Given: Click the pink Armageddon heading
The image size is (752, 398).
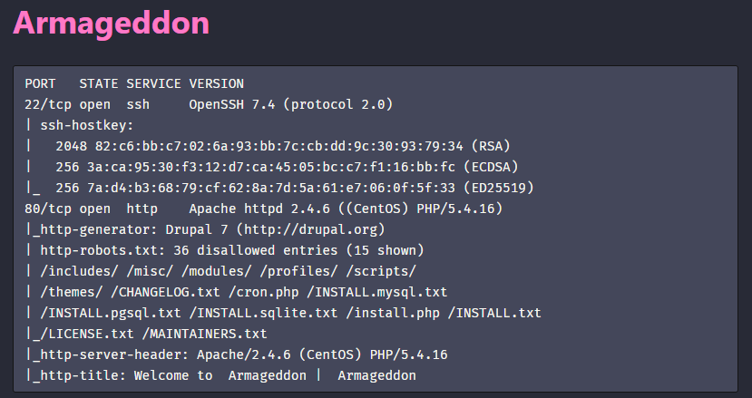Looking at the screenshot, I should pos(112,24).
